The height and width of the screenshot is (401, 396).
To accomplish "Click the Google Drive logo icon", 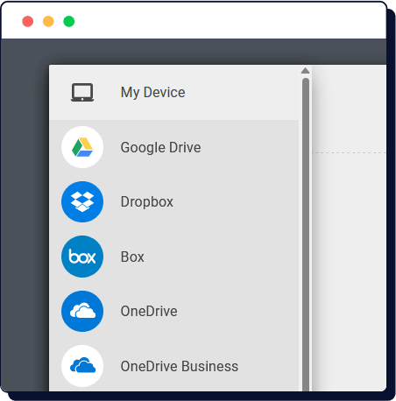I will [x=82, y=147].
